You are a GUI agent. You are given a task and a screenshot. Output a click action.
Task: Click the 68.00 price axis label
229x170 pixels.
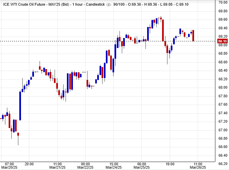(x=223, y=88)
